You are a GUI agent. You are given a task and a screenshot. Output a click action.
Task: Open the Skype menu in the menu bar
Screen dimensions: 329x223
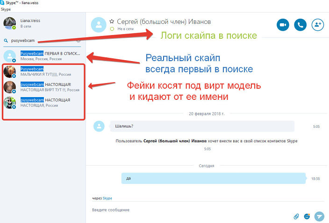(x=6, y=9)
